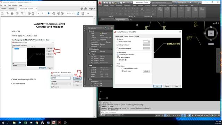The height and width of the screenshot is (125, 222).
Task: Click the Acrobat email envelope icon
Action: pos(17,14)
